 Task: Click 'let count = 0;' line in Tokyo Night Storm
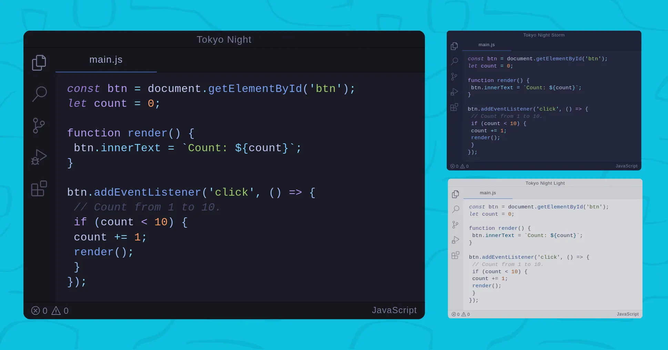[490, 66]
